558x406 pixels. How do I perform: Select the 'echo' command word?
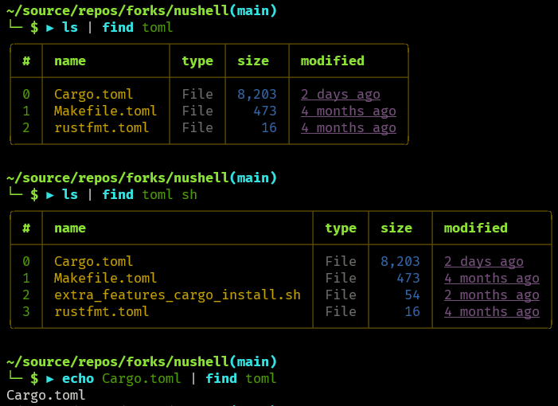pos(77,378)
